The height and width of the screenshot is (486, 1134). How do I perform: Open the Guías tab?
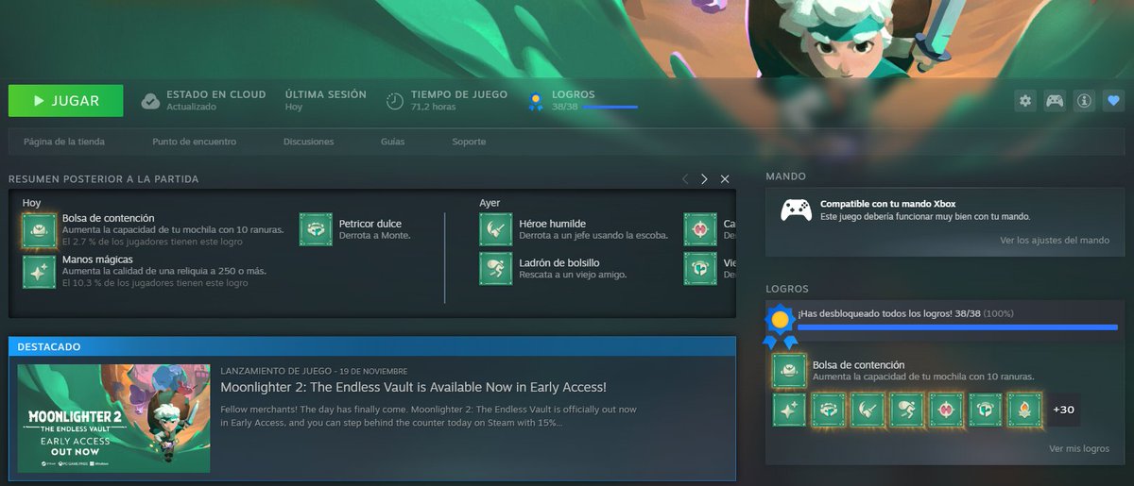coord(393,142)
